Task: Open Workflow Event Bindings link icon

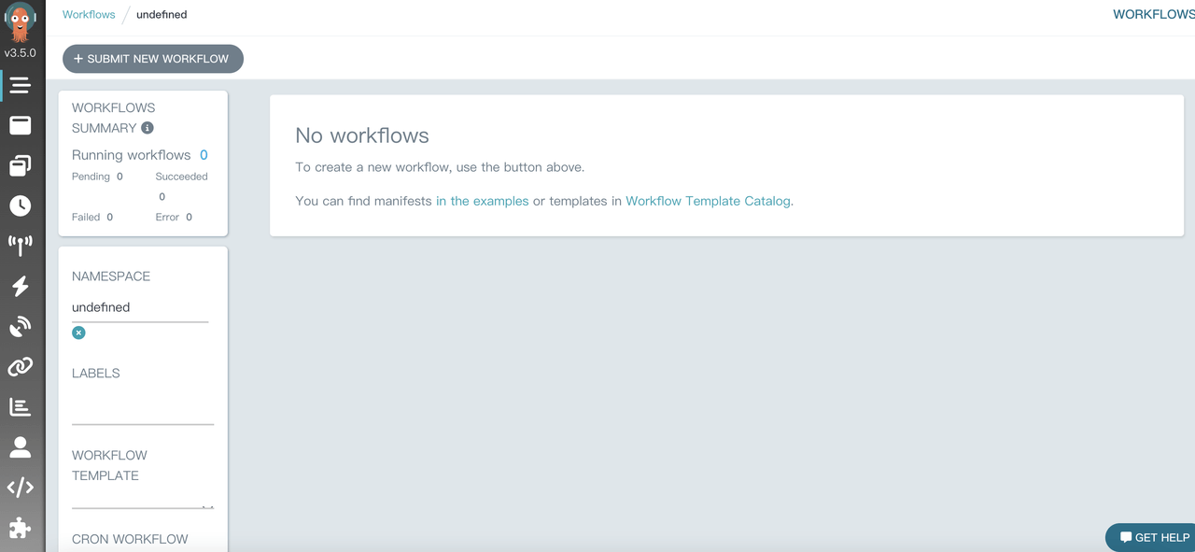Action: click(x=20, y=367)
